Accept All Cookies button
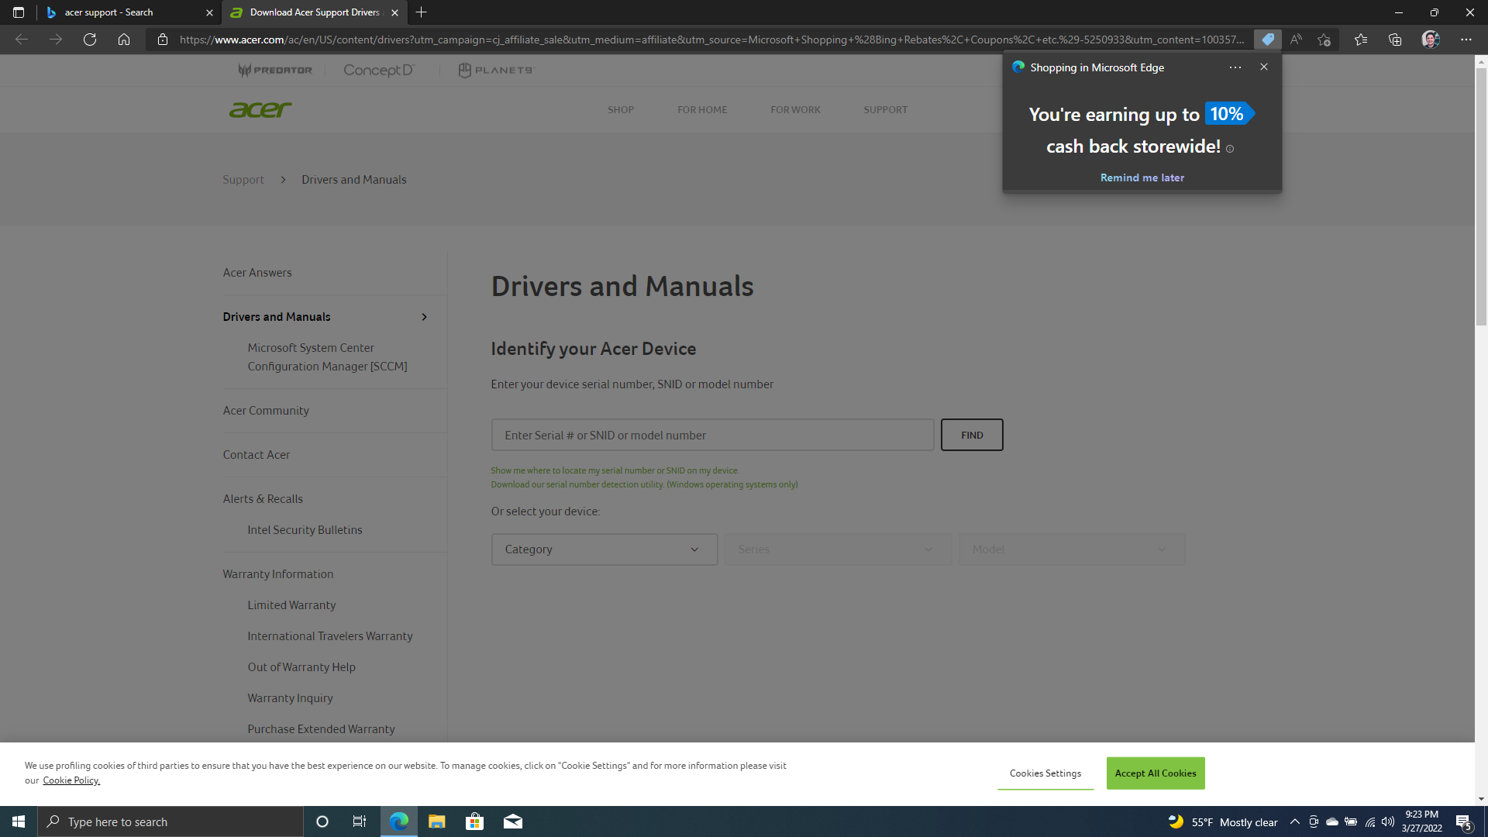Viewport: 1488px width, 837px height. tap(1156, 773)
